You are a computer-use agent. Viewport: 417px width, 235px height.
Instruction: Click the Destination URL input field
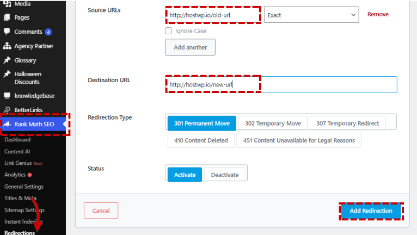click(x=281, y=84)
